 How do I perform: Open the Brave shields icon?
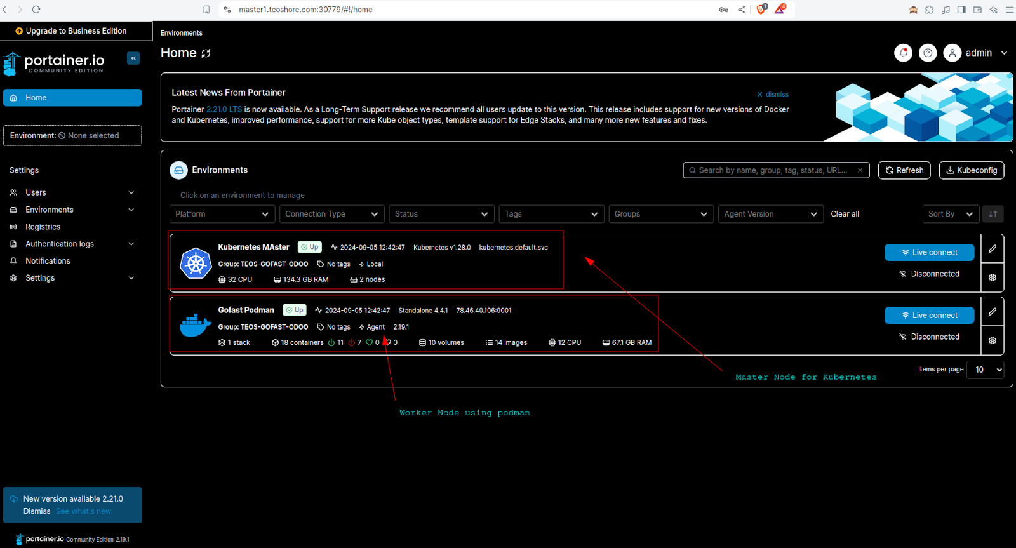click(x=761, y=10)
